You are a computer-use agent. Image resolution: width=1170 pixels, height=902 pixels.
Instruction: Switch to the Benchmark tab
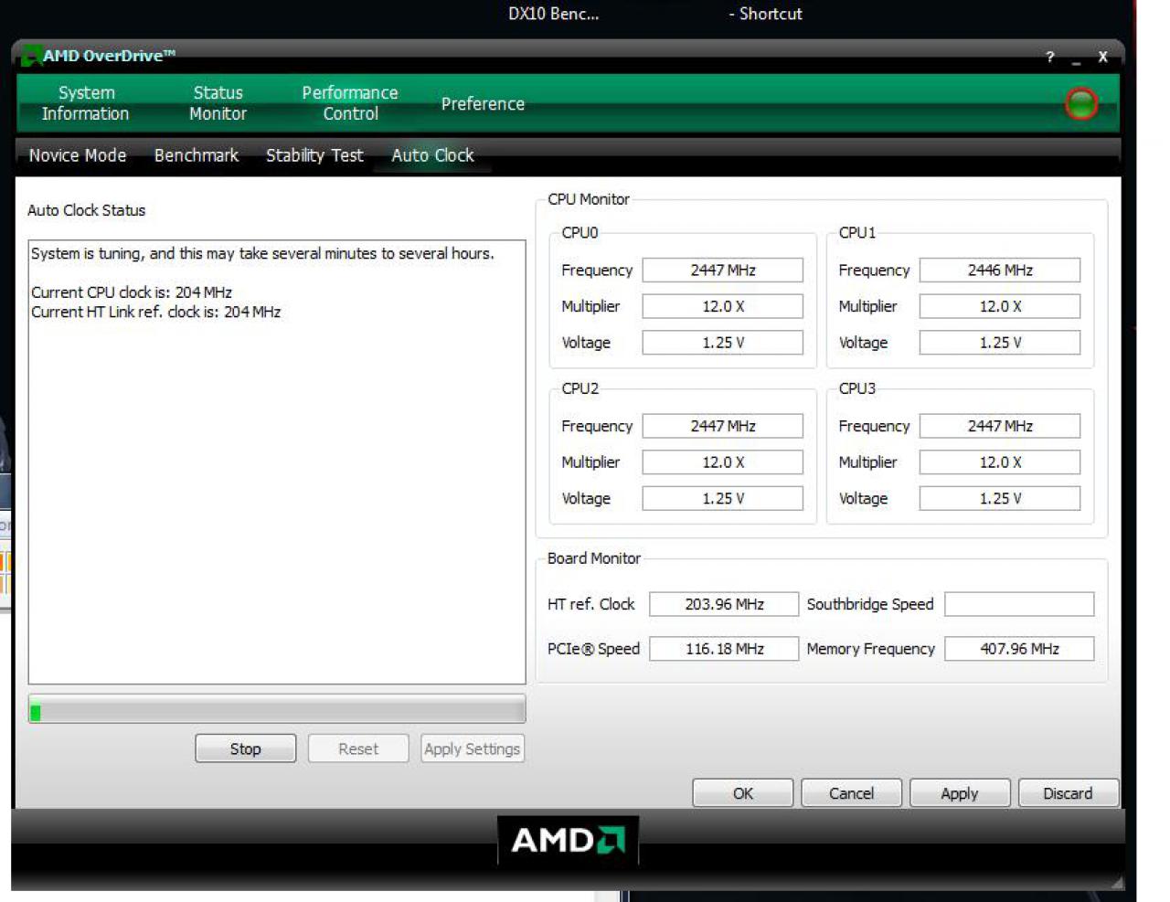(x=197, y=155)
